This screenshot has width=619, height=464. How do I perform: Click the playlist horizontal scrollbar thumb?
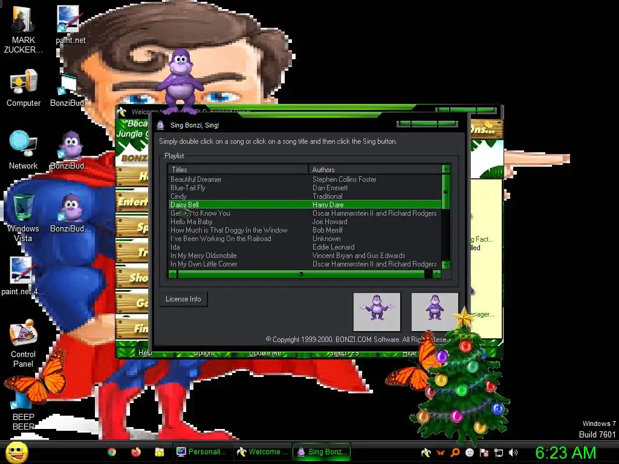click(301, 274)
